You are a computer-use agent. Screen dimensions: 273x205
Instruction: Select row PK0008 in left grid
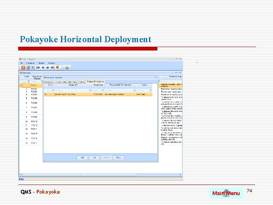pos(31,112)
